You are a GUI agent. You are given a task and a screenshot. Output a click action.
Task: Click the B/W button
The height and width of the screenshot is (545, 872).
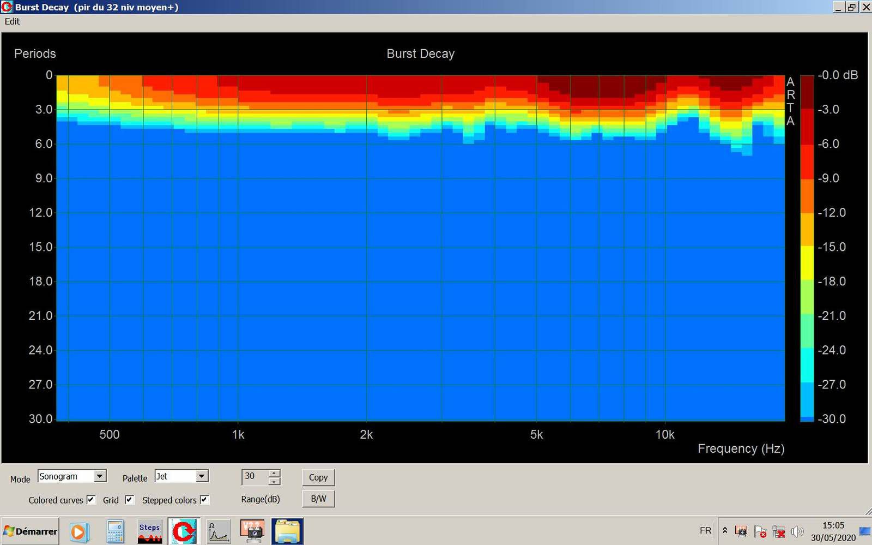point(318,499)
